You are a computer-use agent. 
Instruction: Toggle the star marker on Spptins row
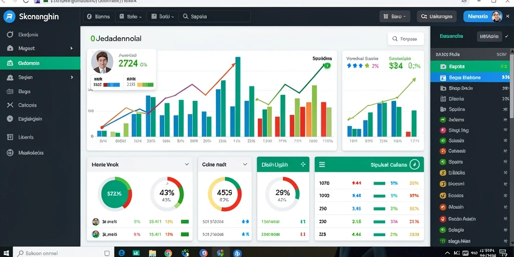pyautogui.click(x=505, y=109)
